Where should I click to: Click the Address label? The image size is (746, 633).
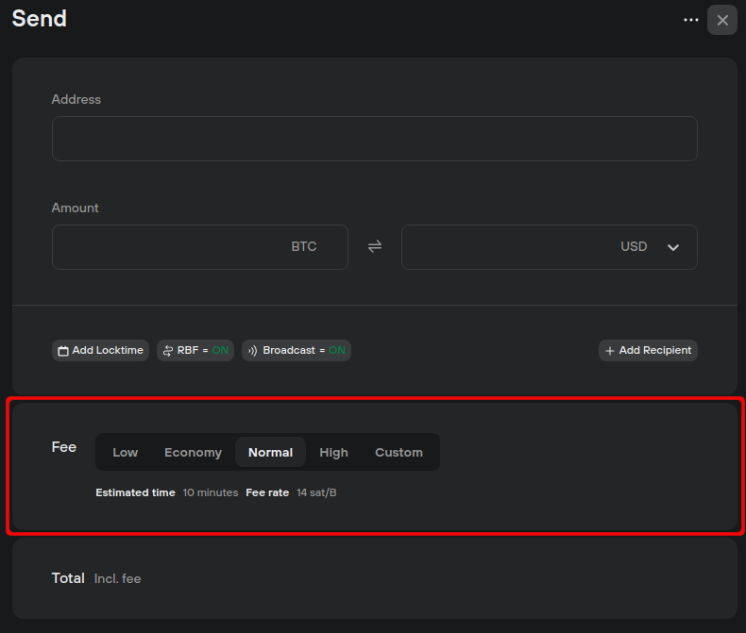pos(76,99)
